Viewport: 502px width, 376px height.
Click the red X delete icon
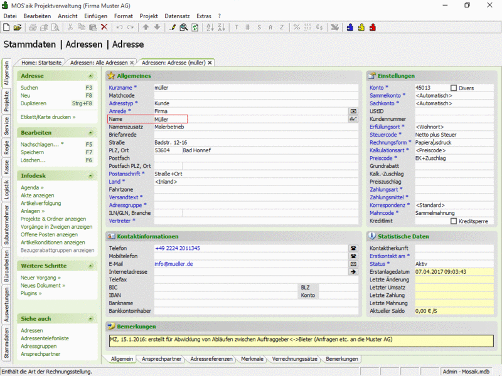104,28
